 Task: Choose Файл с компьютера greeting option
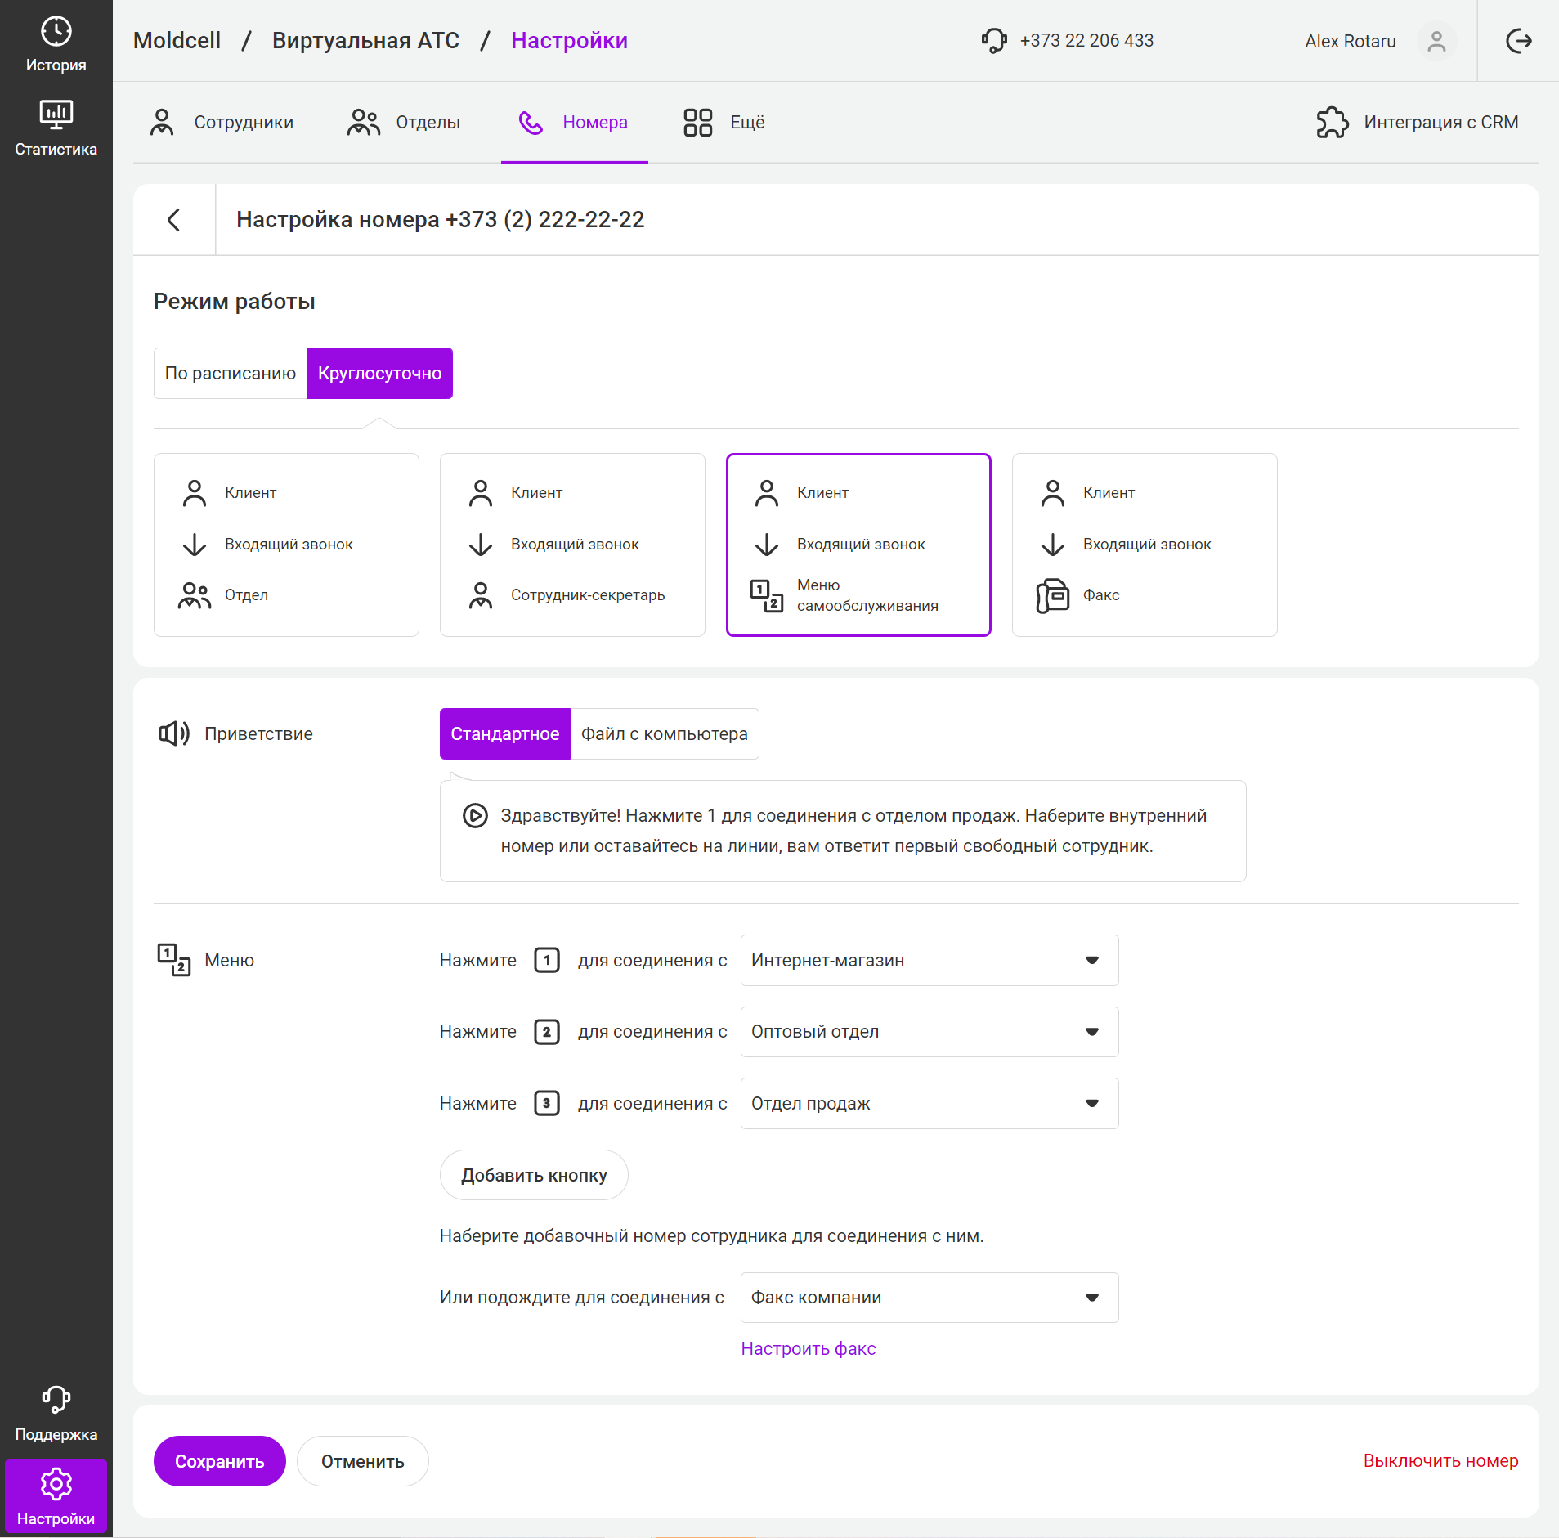(664, 733)
